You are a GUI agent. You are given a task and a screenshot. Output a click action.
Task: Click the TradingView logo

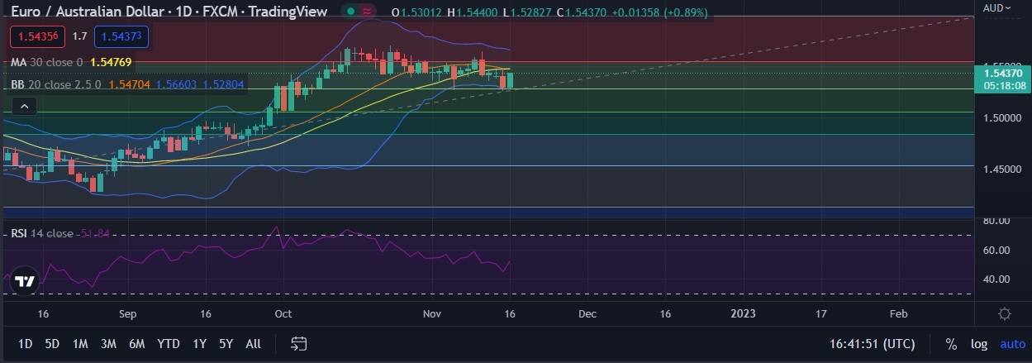pos(25,281)
